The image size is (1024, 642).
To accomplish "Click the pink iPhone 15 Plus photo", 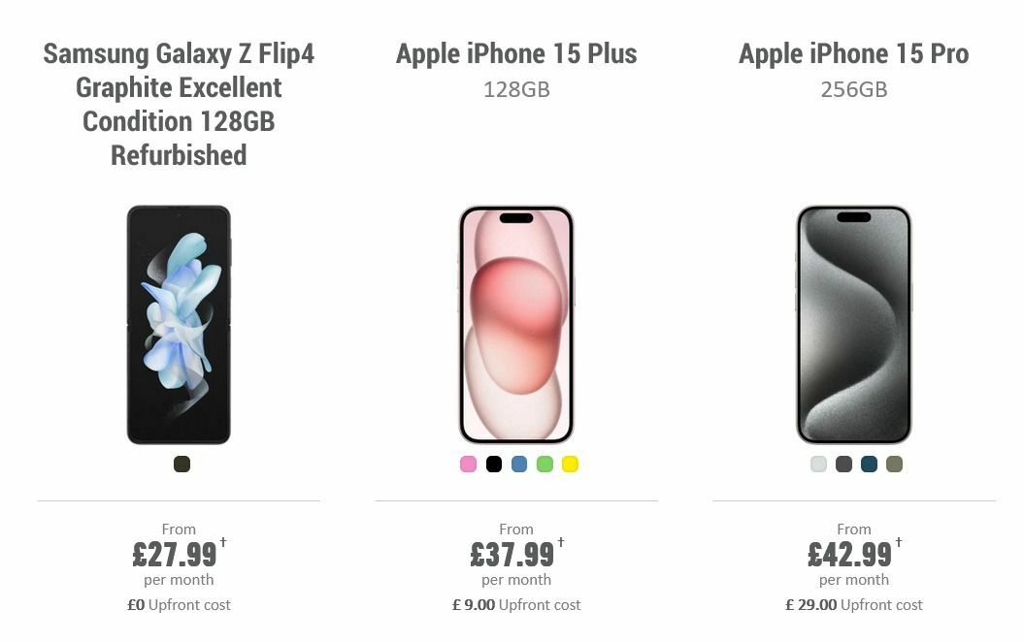I will point(517,325).
